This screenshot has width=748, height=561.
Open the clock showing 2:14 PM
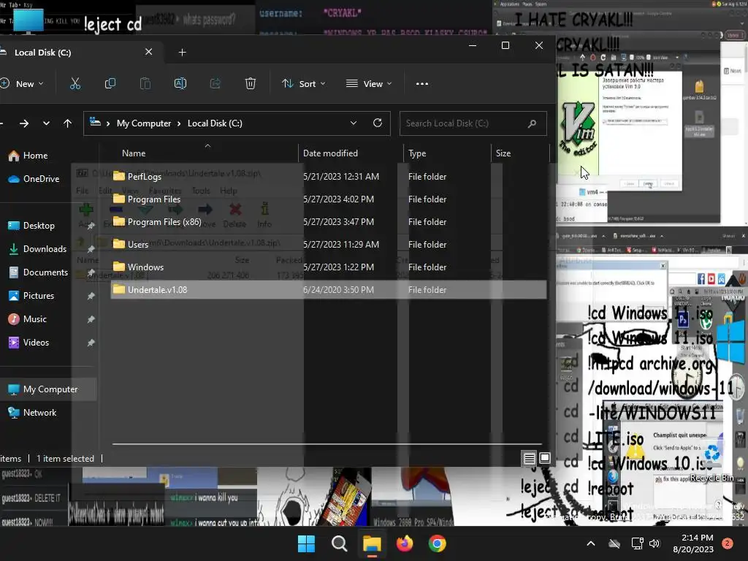click(693, 543)
